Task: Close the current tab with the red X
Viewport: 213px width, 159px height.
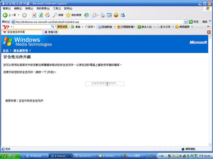Action: click(209, 32)
